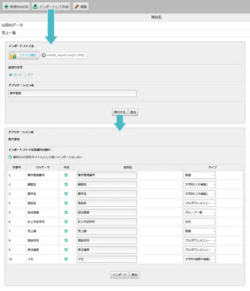Open the タイプ dropdown for 担当営業

pyautogui.click(x=200, y=213)
